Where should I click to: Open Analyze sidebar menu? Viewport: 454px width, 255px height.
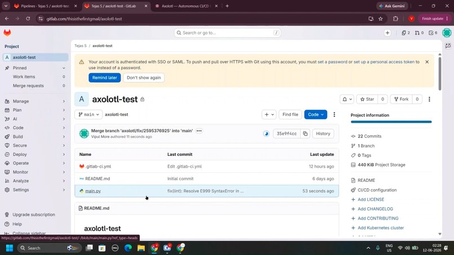pyautogui.click(x=35, y=181)
